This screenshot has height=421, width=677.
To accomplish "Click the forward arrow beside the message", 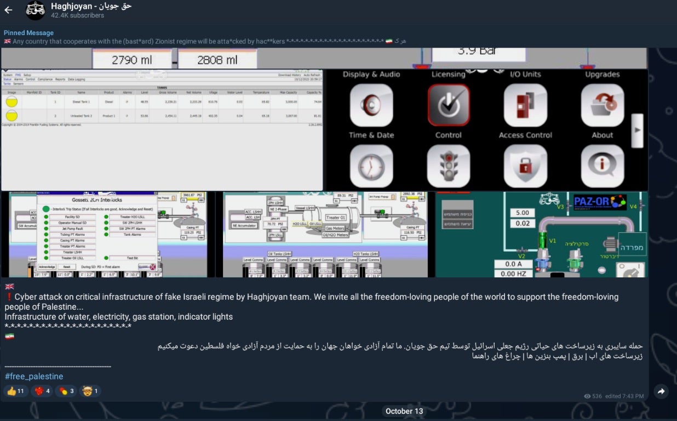I will 661,391.
